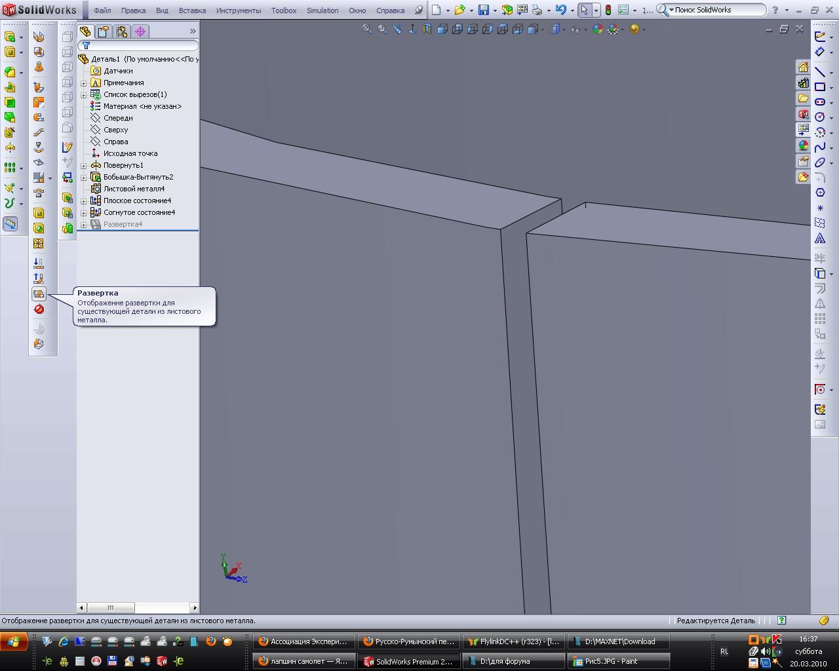839x671 pixels.
Task: Click the Sketch tool icon
Action: [x=820, y=37]
